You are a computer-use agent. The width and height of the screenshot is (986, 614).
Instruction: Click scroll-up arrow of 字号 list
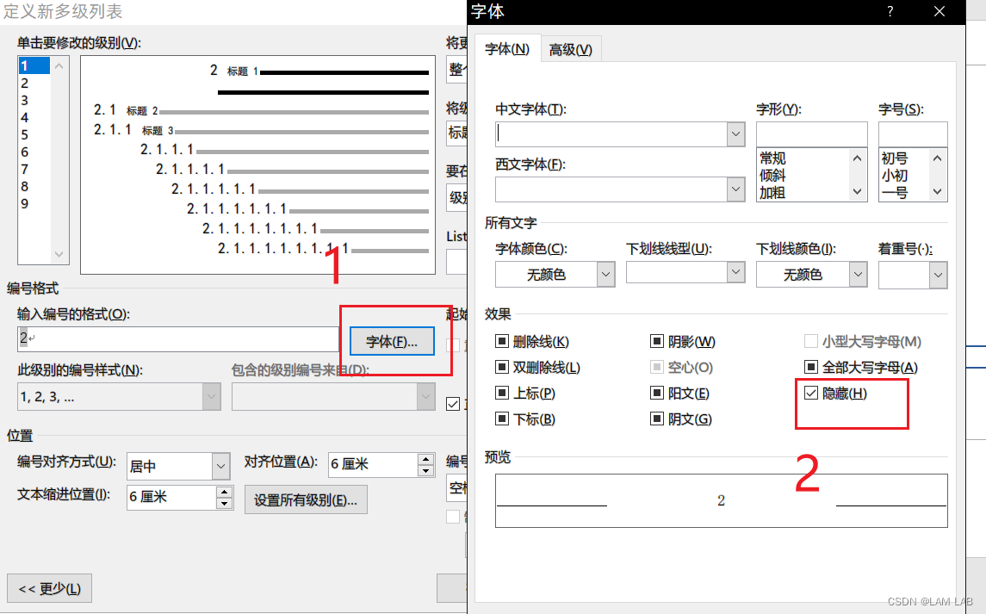coord(937,158)
